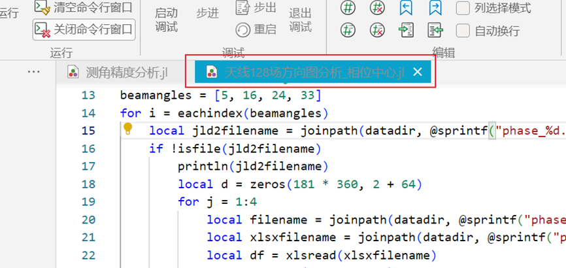Click 'eachindex(beamangles)' in line 14
Screen dimensions: 566x268
[253, 113]
